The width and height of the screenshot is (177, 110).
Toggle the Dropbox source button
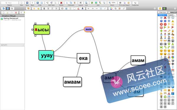(x=8, y=9)
